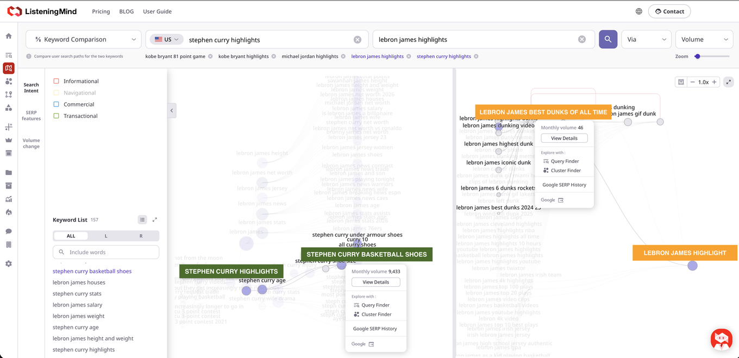The image size is (739, 358).
Task: Open the Pricing menu item
Action: 101,11
